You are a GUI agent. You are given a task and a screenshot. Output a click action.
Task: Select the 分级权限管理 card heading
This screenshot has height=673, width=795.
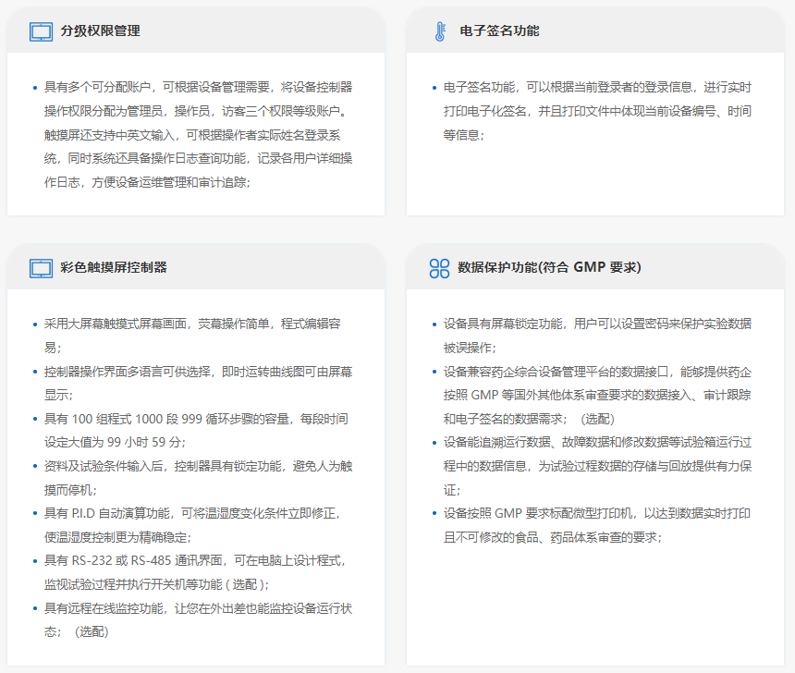(100, 31)
